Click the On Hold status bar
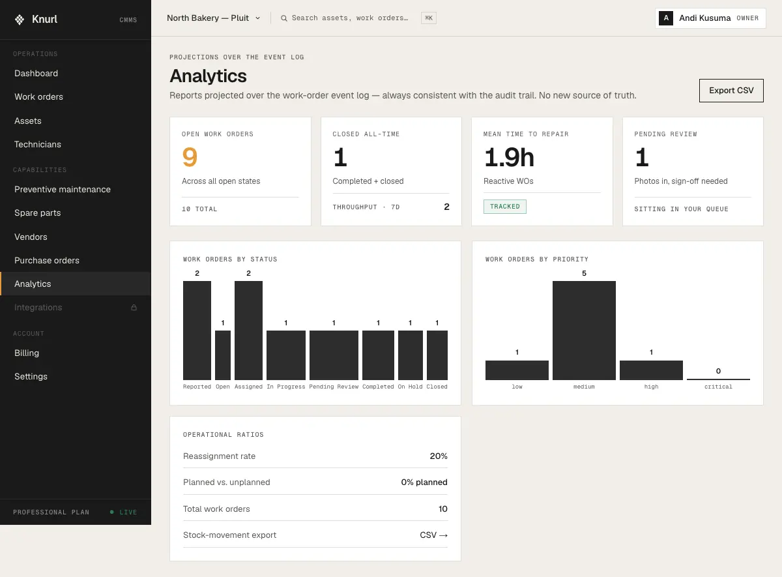 (411, 355)
